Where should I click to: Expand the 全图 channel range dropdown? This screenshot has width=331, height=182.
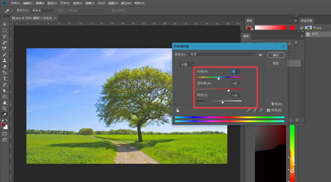187,65
